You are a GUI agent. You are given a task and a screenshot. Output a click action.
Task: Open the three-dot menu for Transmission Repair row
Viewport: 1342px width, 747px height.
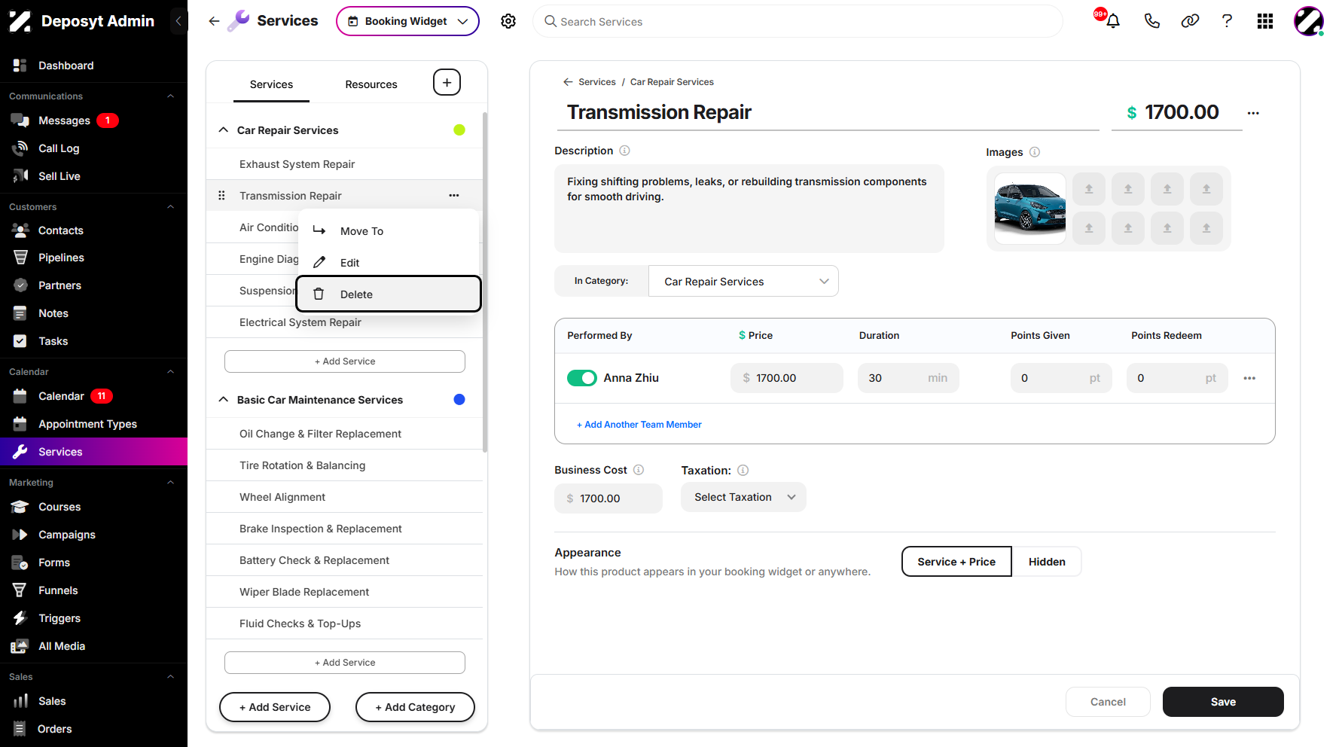(453, 196)
